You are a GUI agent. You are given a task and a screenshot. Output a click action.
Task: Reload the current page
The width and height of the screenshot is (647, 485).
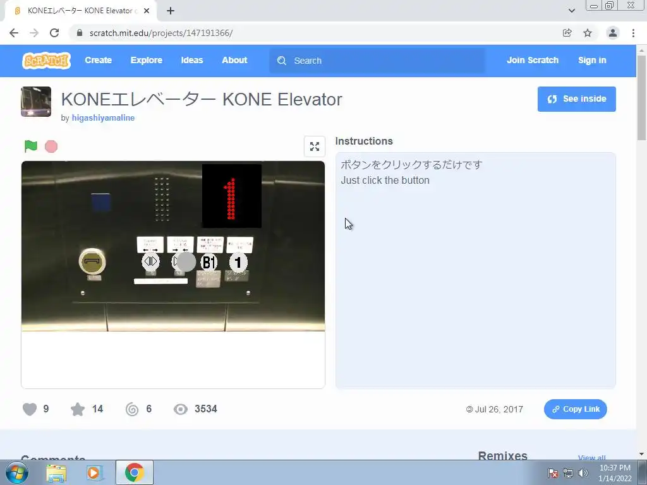(54, 33)
